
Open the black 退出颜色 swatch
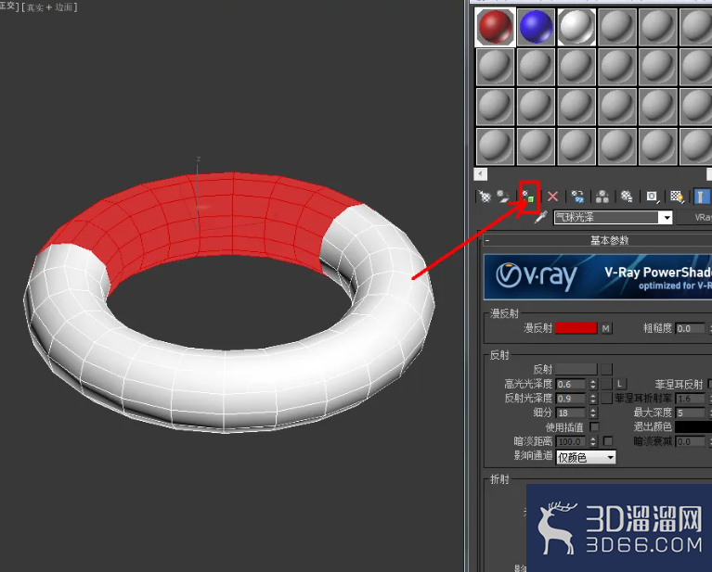pyautogui.click(x=693, y=426)
